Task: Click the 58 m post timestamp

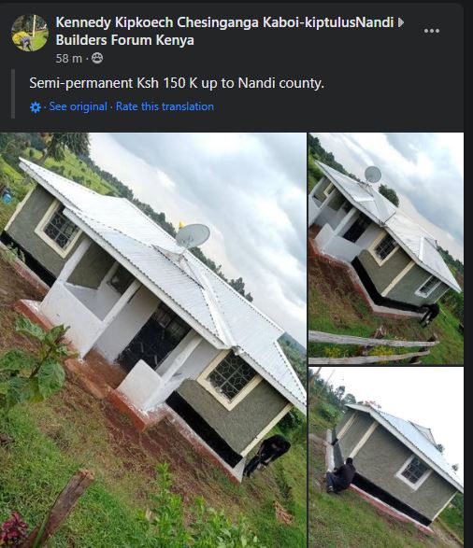Action: (68, 58)
